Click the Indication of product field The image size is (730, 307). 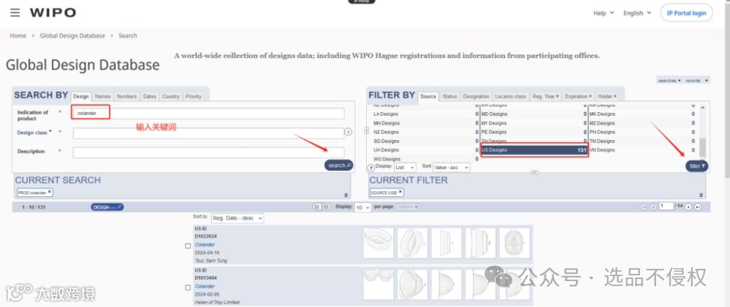(x=209, y=114)
